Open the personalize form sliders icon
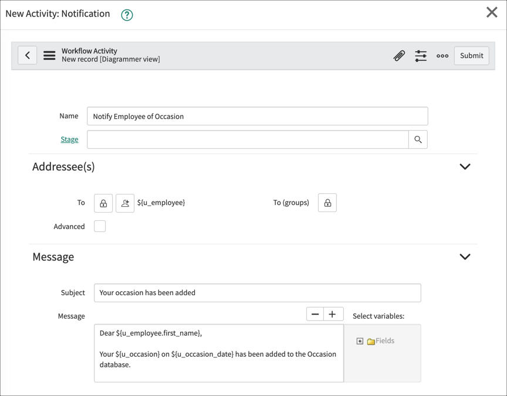The height and width of the screenshot is (396, 507). [421, 55]
